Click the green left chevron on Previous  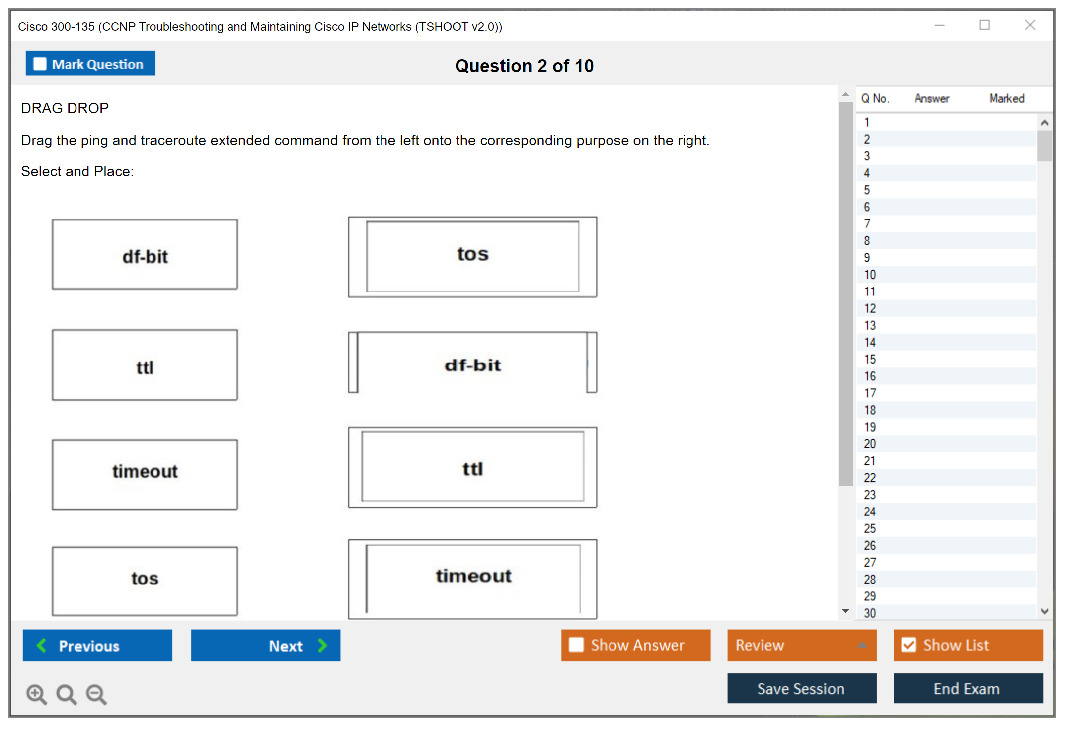[x=42, y=645]
